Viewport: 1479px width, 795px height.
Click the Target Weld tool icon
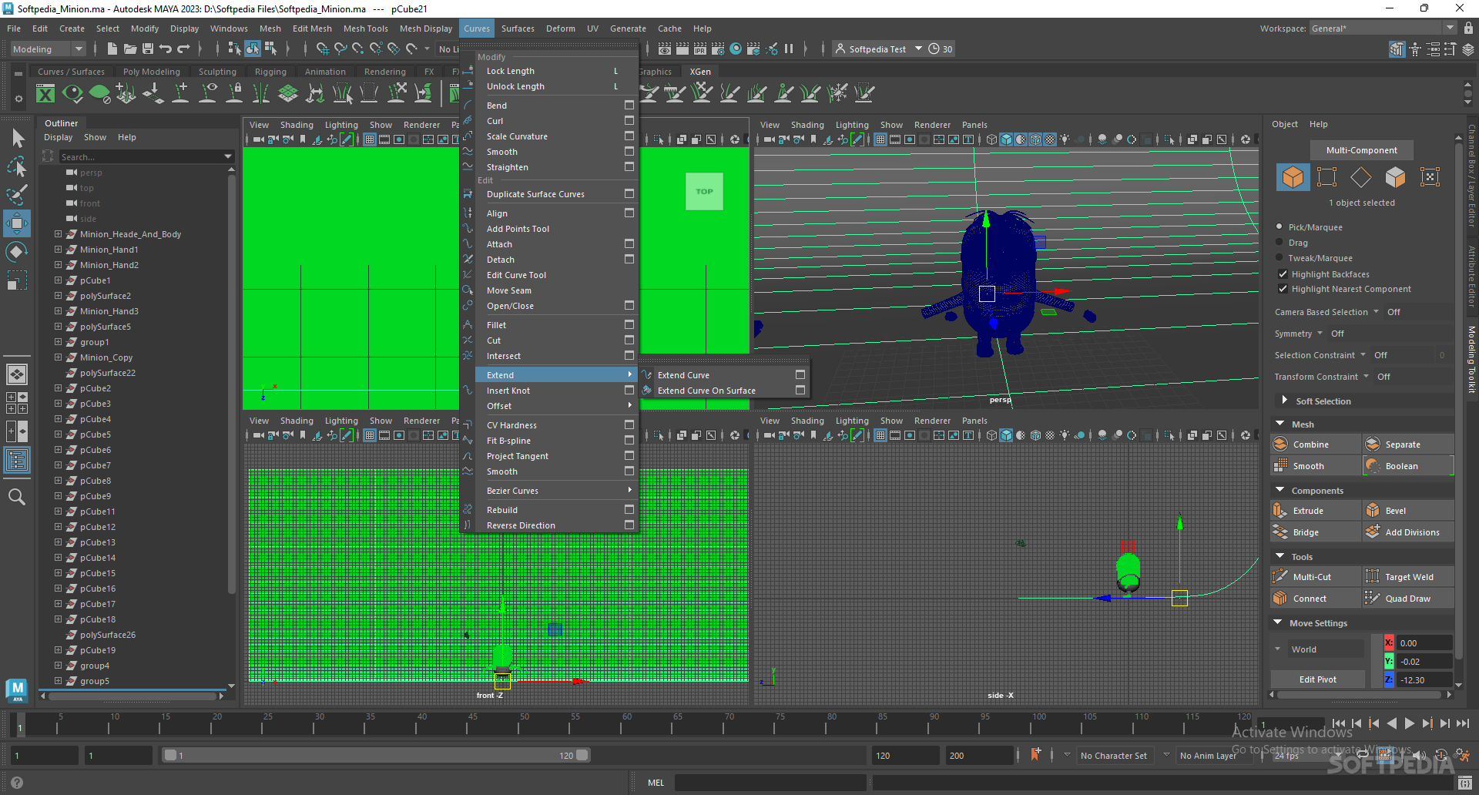pos(1373,576)
